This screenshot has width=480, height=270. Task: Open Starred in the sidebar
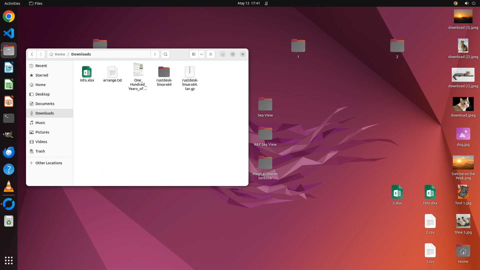tap(42, 75)
